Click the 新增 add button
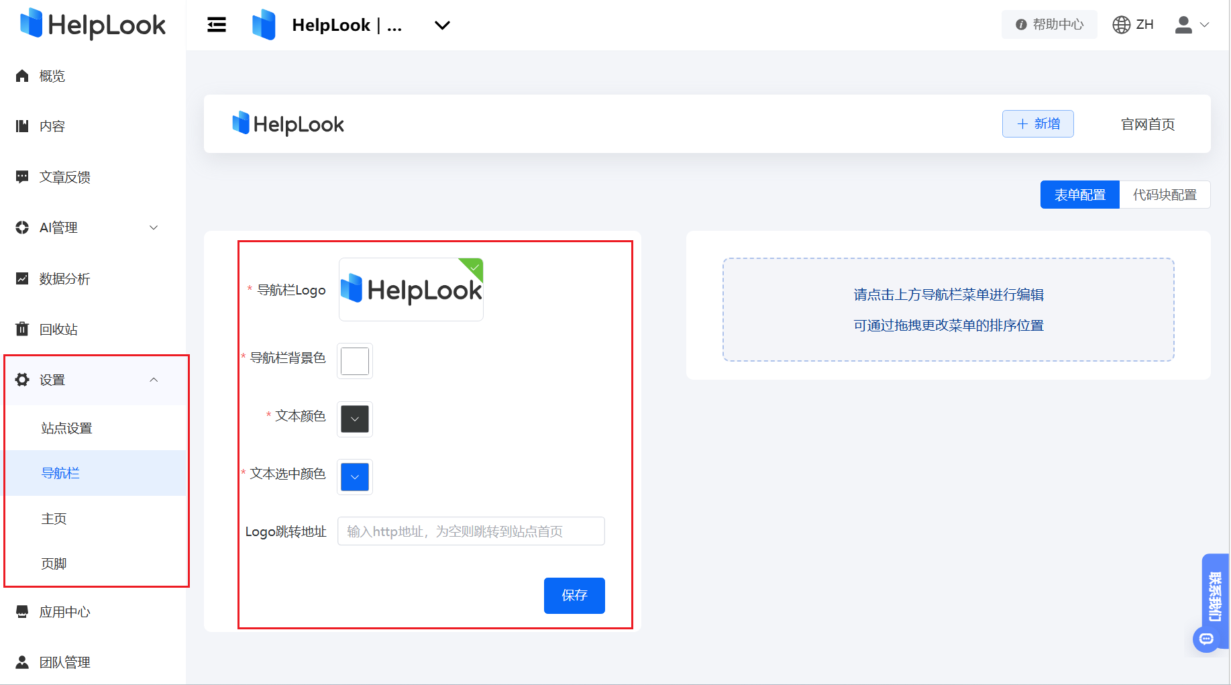The image size is (1231, 685). 1038,123
